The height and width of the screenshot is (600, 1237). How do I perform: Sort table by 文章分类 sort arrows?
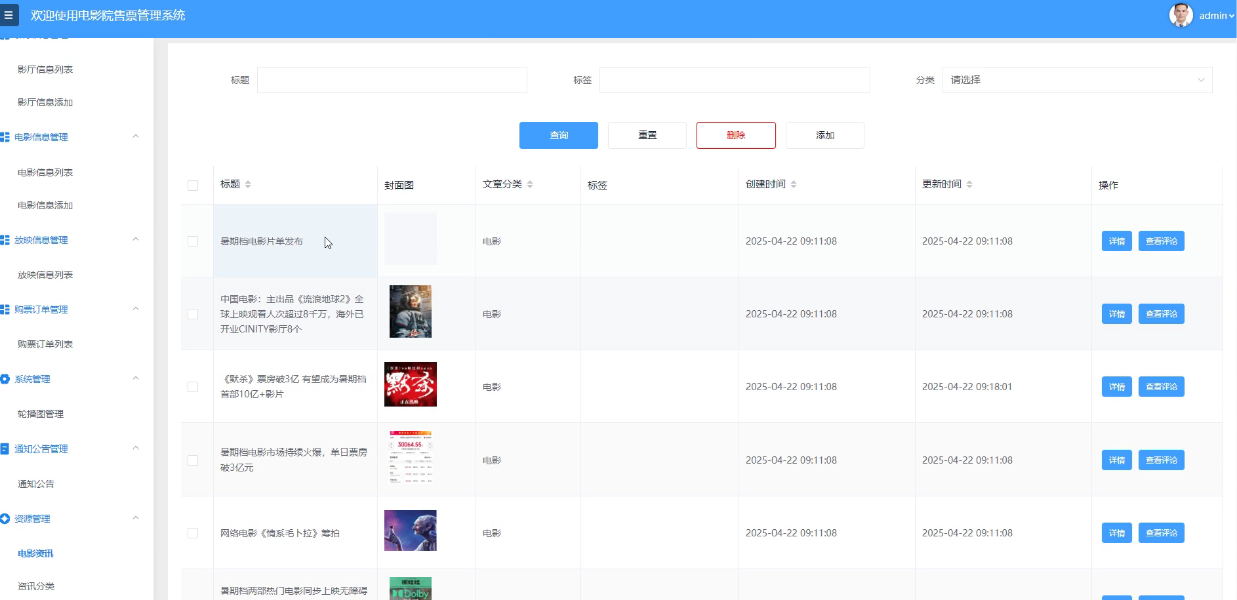[530, 184]
